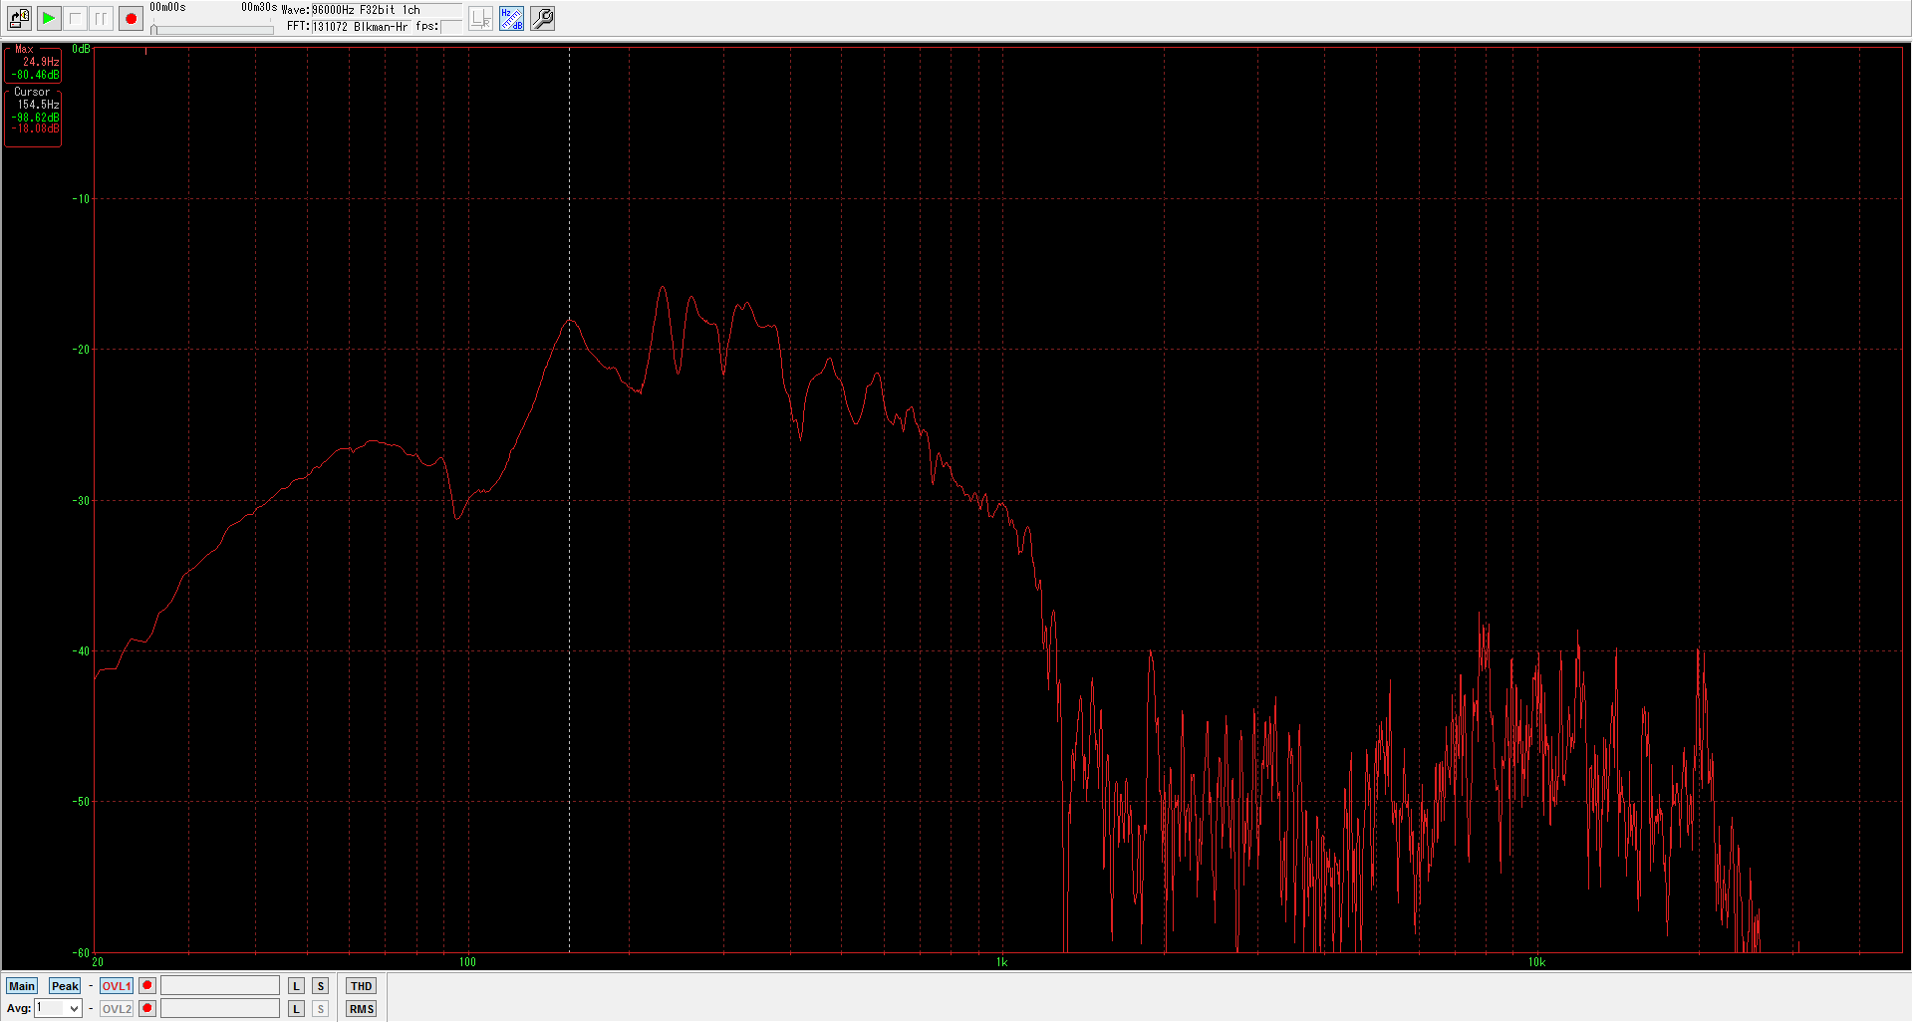Toggle THD measurement
Viewport: 1913px width, 1022px height.
tap(361, 986)
